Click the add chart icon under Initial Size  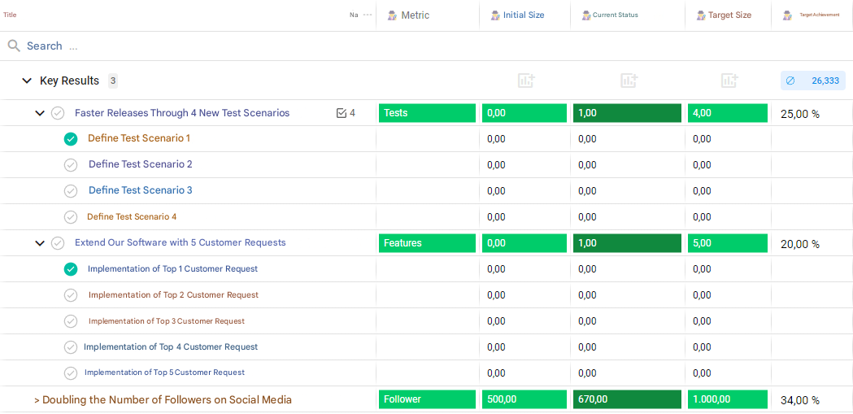[x=526, y=81]
